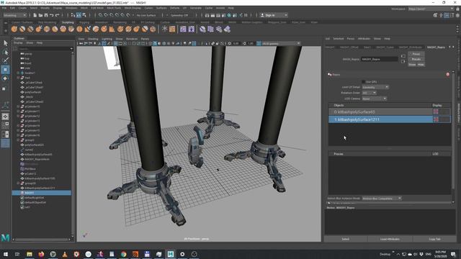This screenshot has height=259, width=461.
Task: Click the Maya logo in bottom-left corner
Action: coord(5,237)
